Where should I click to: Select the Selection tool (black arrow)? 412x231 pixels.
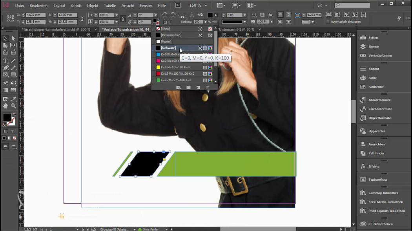coord(5,38)
